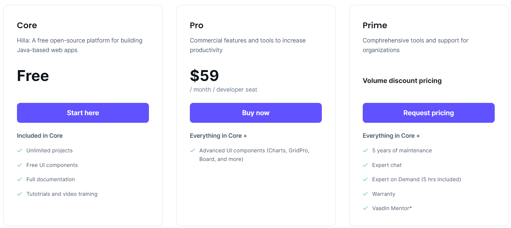
Task: Click the checkmark beside Warranty
Action: pos(365,194)
